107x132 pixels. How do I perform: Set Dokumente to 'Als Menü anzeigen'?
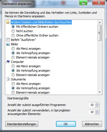pos(13,84)
